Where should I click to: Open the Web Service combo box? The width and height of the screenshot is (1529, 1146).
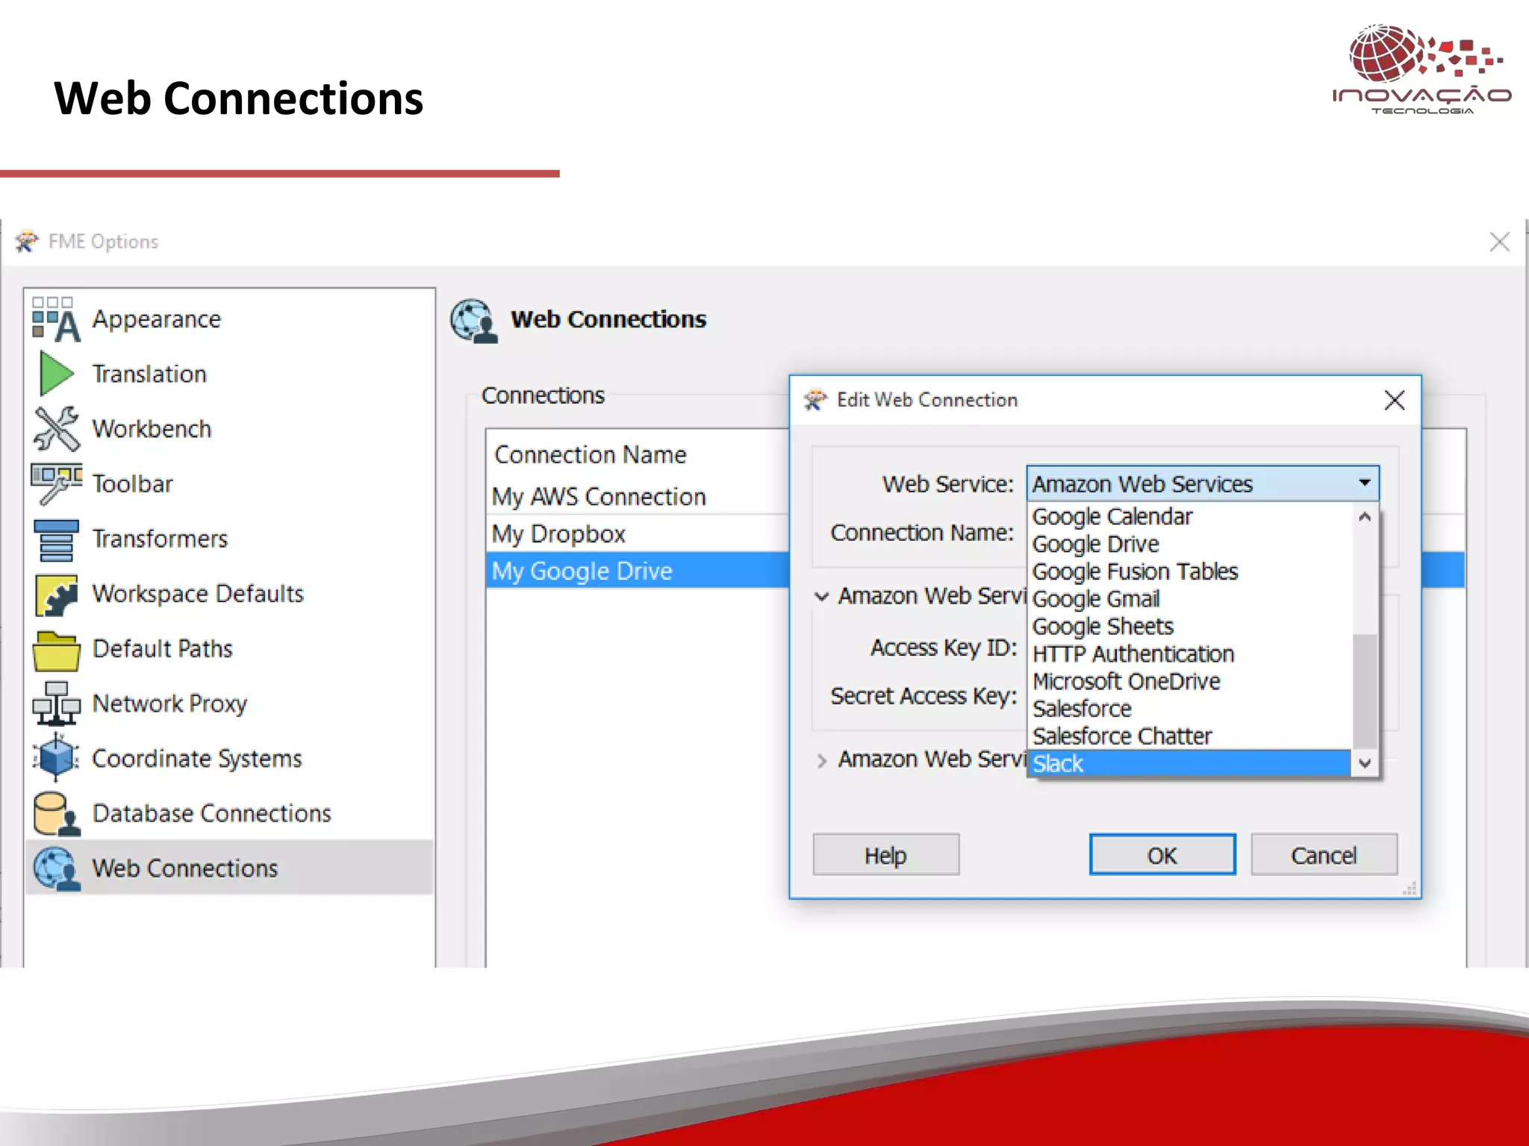click(1203, 483)
